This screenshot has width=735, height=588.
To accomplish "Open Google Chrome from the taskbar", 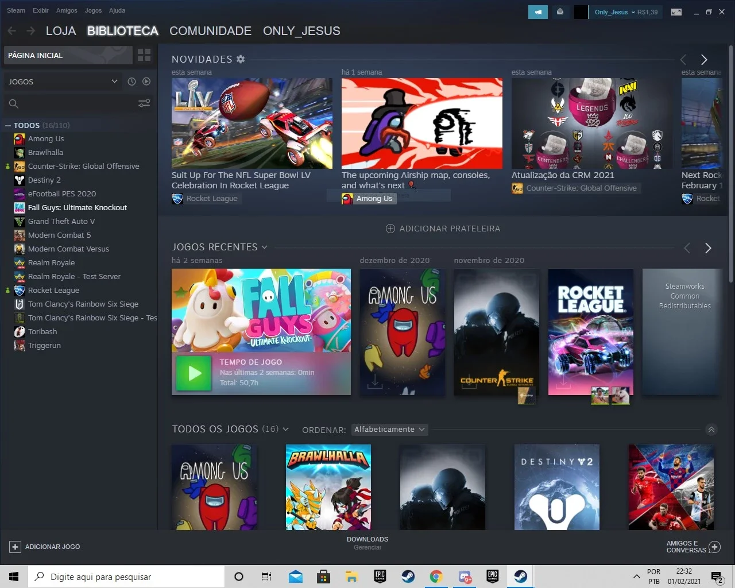I will point(436,577).
